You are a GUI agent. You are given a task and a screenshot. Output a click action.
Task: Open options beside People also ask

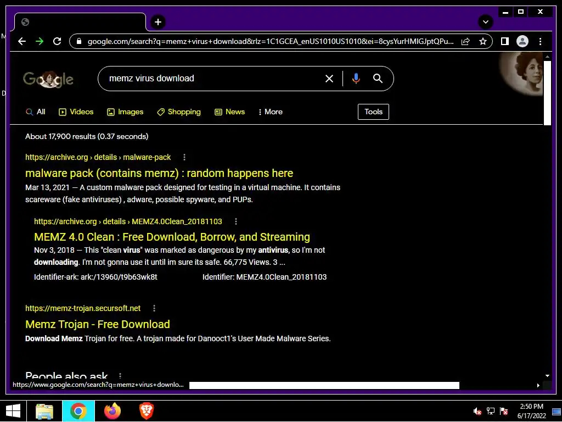tap(120, 376)
